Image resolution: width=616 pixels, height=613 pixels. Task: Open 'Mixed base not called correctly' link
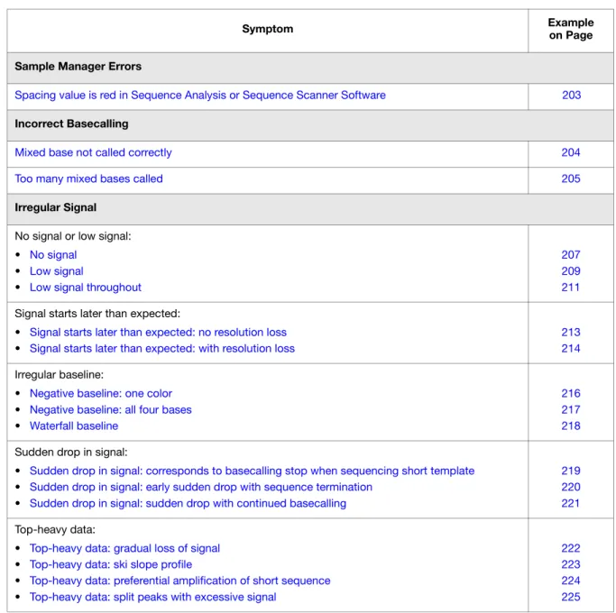pos(93,152)
